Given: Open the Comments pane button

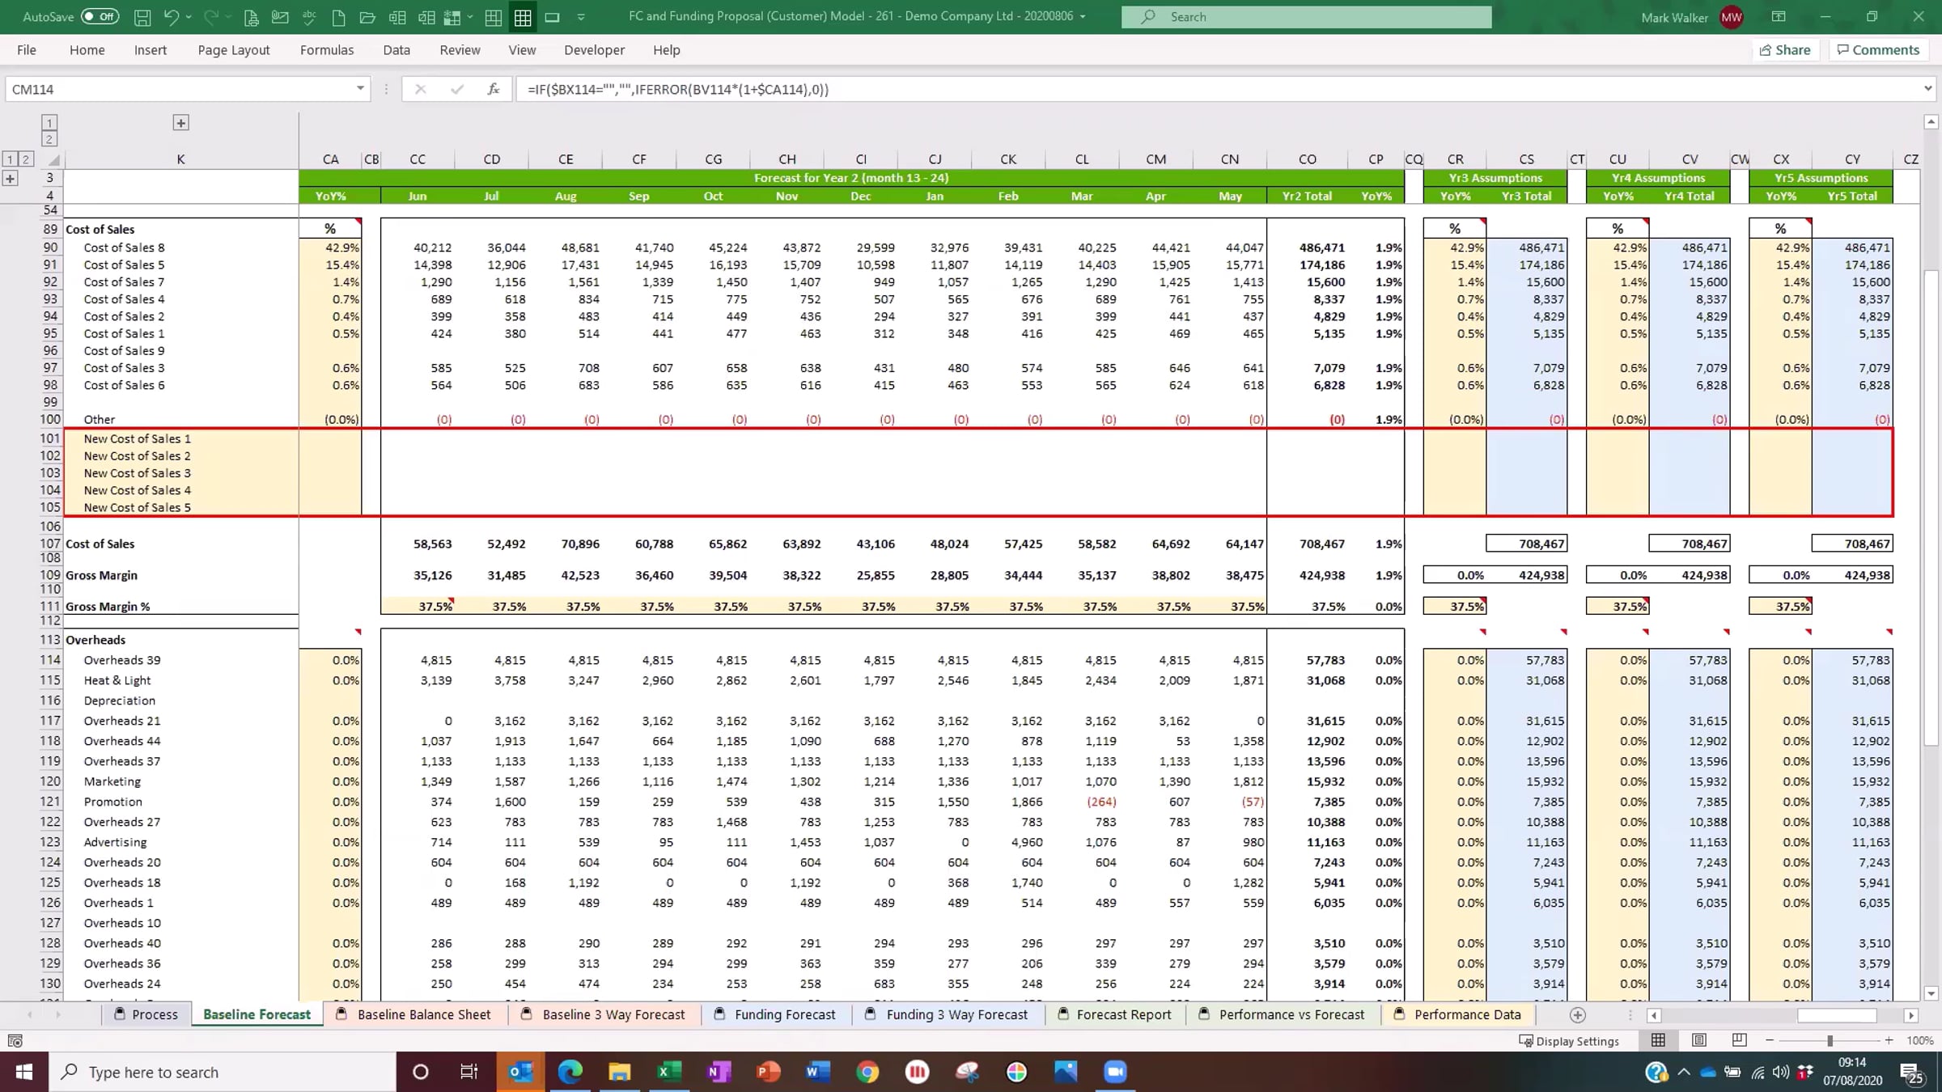Looking at the screenshot, I should [x=1877, y=50].
